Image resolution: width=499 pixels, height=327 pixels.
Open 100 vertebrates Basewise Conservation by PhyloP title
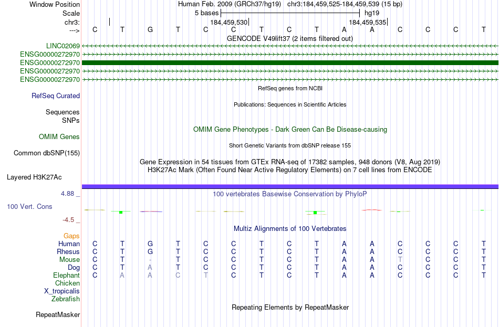tap(290, 194)
